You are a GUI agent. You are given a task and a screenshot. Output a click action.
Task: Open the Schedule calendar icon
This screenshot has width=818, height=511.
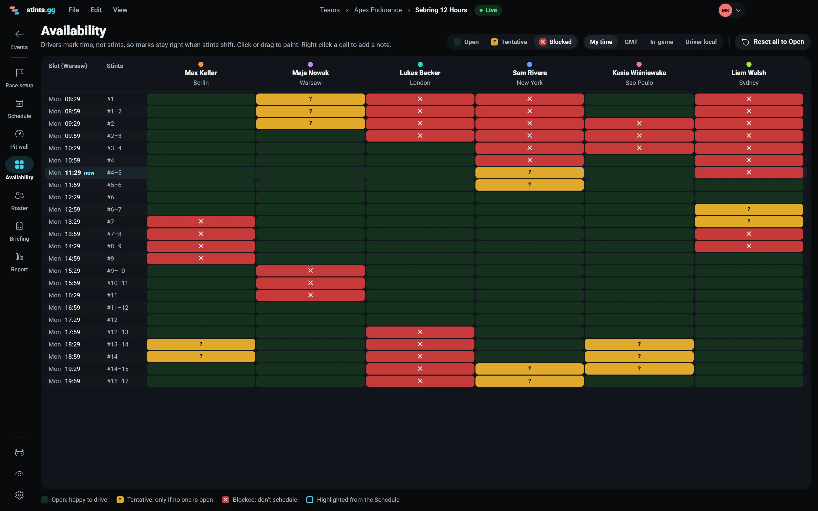click(19, 103)
